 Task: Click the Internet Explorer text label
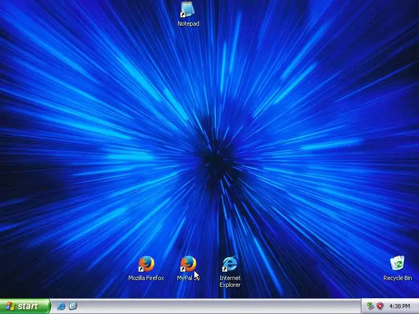pyautogui.click(x=230, y=282)
